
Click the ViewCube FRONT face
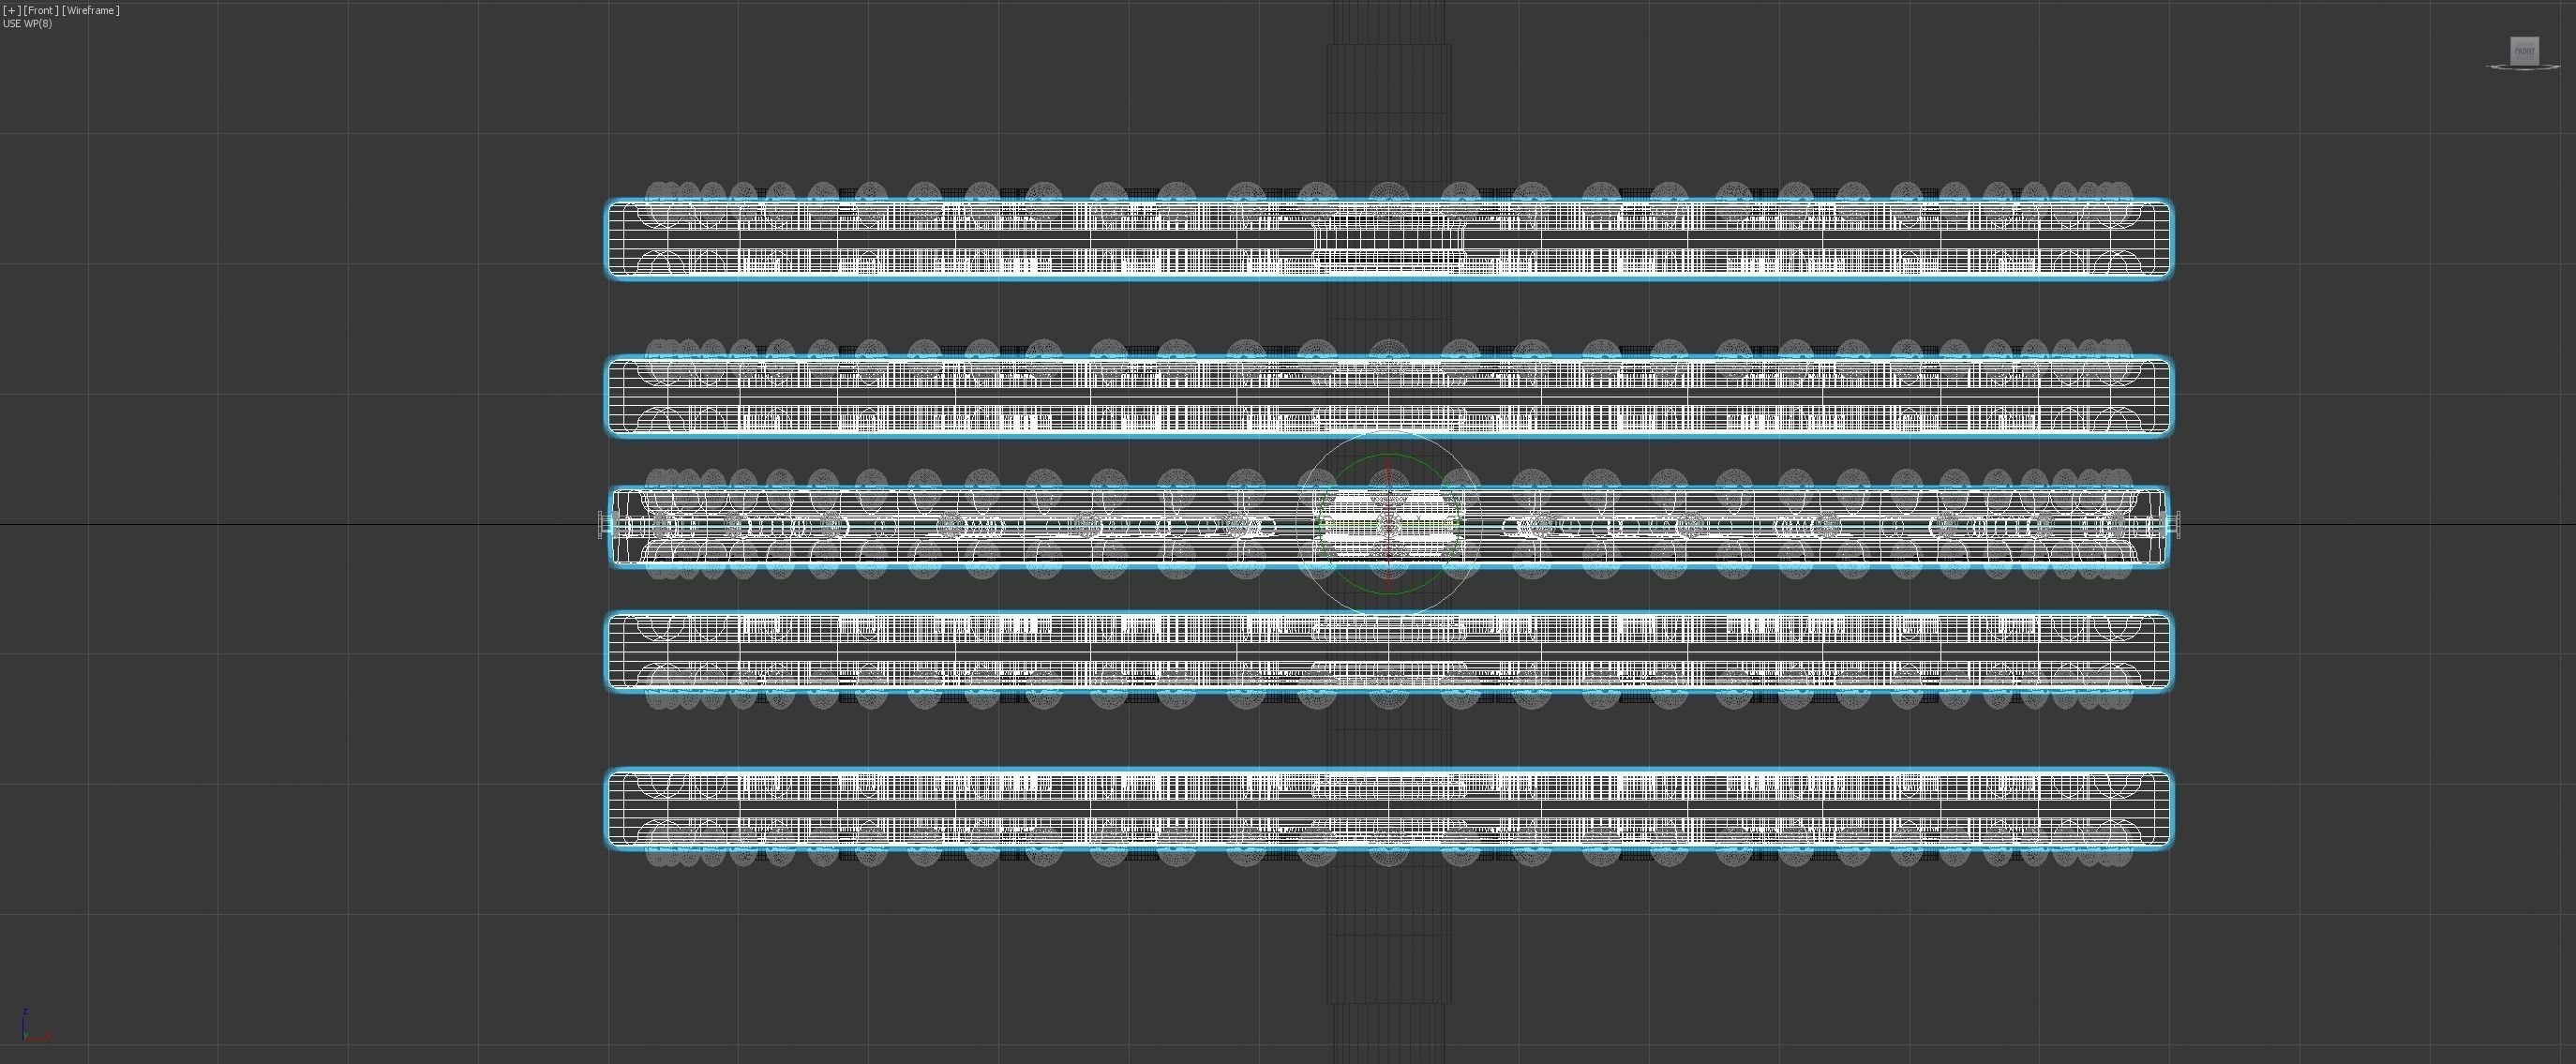(2524, 51)
